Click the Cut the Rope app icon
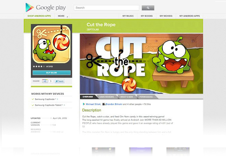The width and height of the screenshot is (226, 163). pos(52,44)
